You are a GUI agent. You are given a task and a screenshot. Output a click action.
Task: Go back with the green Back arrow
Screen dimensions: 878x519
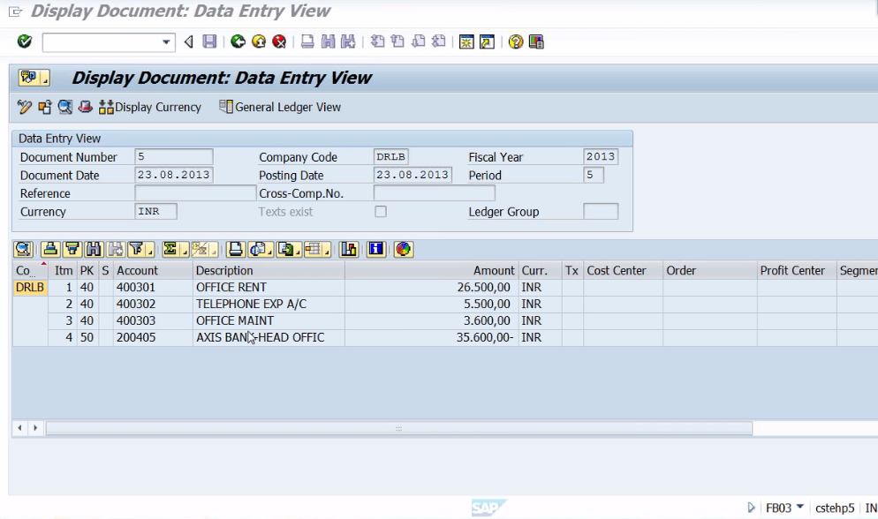pyautogui.click(x=238, y=42)
